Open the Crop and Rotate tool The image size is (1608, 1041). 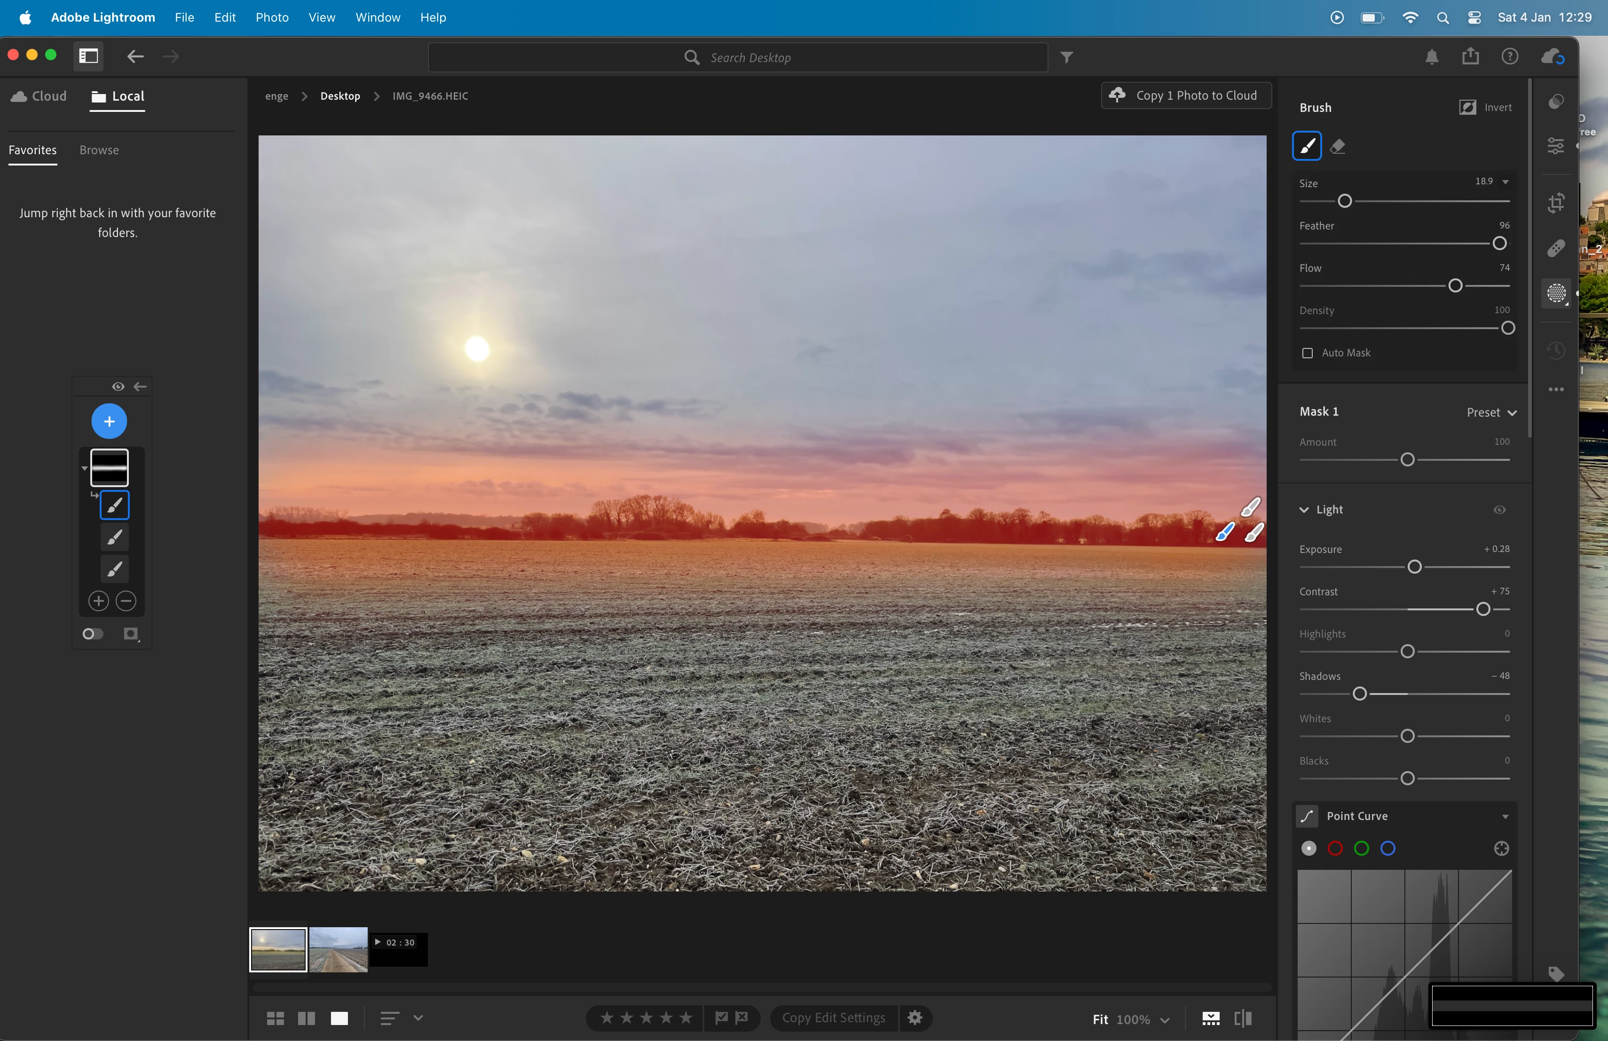[1556, 203]
